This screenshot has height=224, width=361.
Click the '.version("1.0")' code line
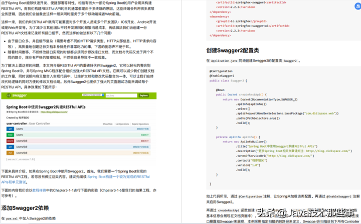(x=248, y=165)
